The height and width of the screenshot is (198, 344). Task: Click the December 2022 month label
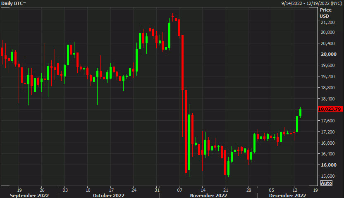pos(287,196)
